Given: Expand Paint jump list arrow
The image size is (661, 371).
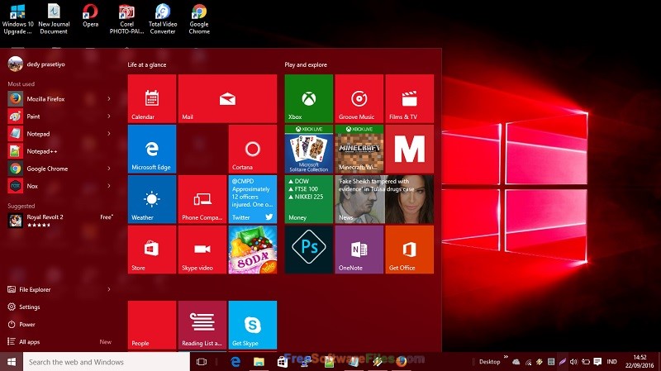Looking at the screenshot, I should (x=109, y=116).
